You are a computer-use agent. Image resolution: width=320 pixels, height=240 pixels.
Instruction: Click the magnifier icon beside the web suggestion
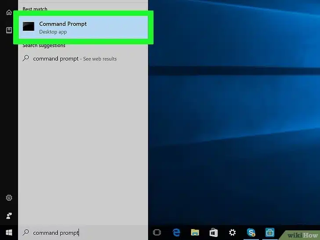(x=26, y=58)
